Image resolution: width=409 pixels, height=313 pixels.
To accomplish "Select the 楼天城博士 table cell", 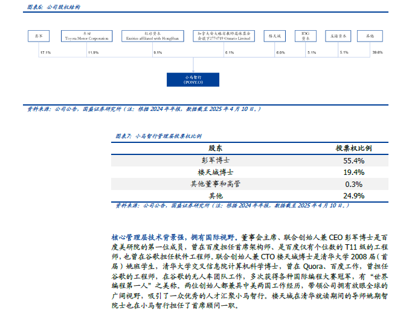I will coord(216,172).
